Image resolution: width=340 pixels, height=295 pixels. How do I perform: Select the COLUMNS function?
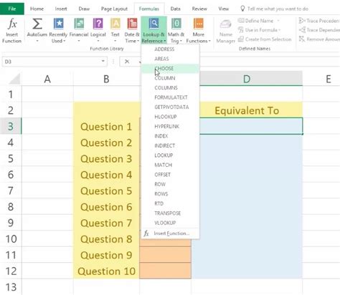tap(170, 88)
